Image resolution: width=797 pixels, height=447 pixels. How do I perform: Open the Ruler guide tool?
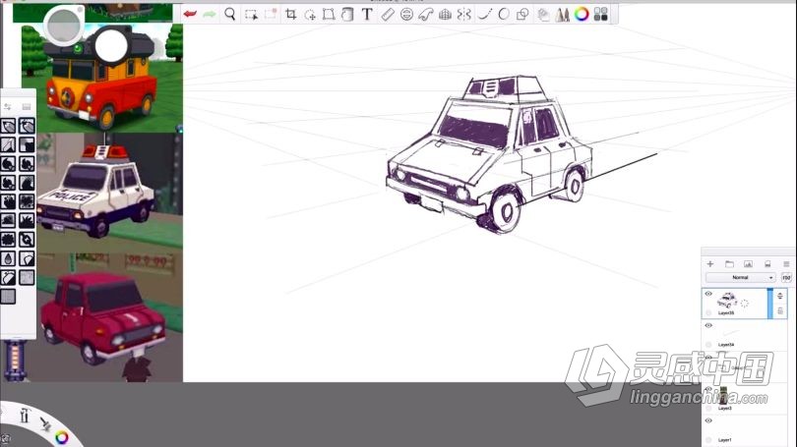pos(387,15)
